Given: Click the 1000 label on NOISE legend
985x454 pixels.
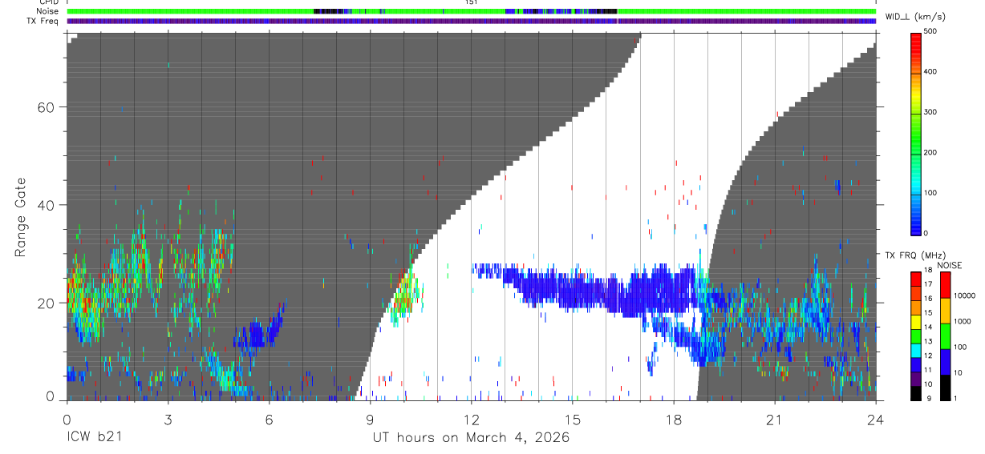Looking at the screenshot, I should point(964,321).
